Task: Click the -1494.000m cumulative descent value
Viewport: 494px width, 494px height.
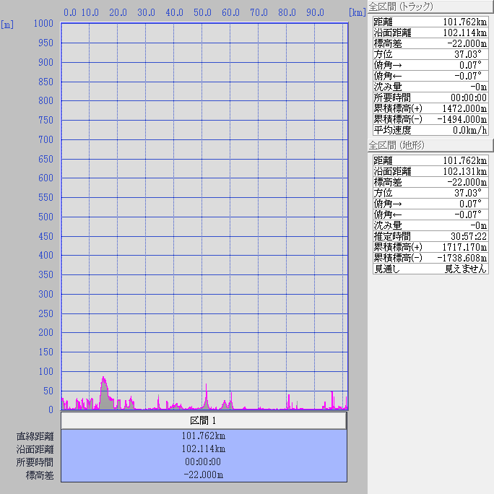Action: (x=462, y=119)
